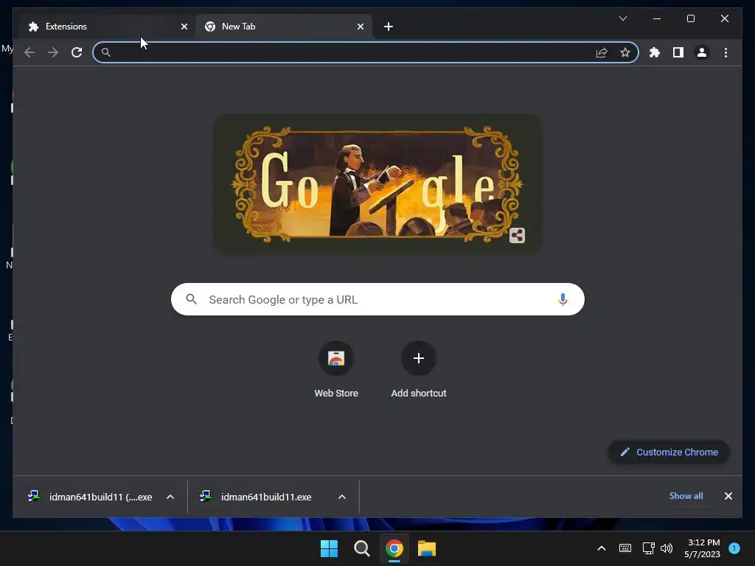Open the volume control in system tray
The width and height of the screenshot is (755, 566).
667,548
